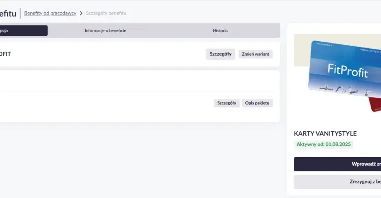Open the Benefity od pracodawcy breadcrumb link
Viewport: 381px width, 198px height.
point(50,13)
